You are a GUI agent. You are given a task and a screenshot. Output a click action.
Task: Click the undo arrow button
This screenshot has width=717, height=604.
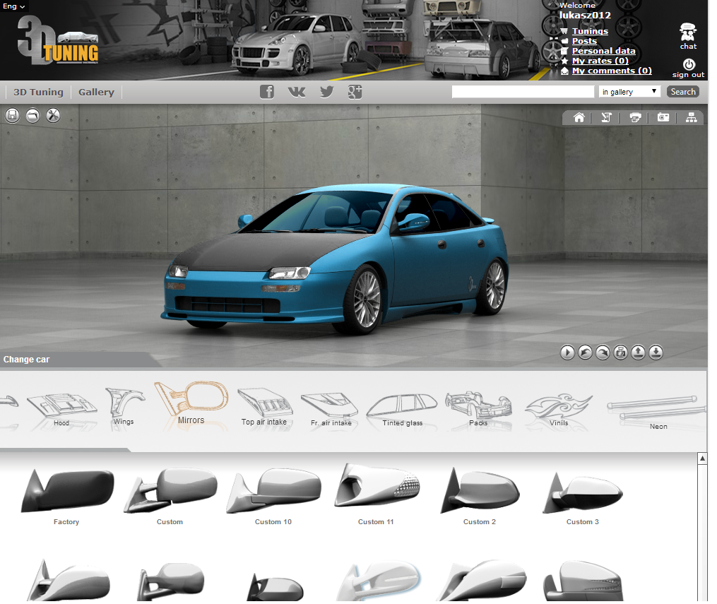pyautogui.click(x=585, y=353)
